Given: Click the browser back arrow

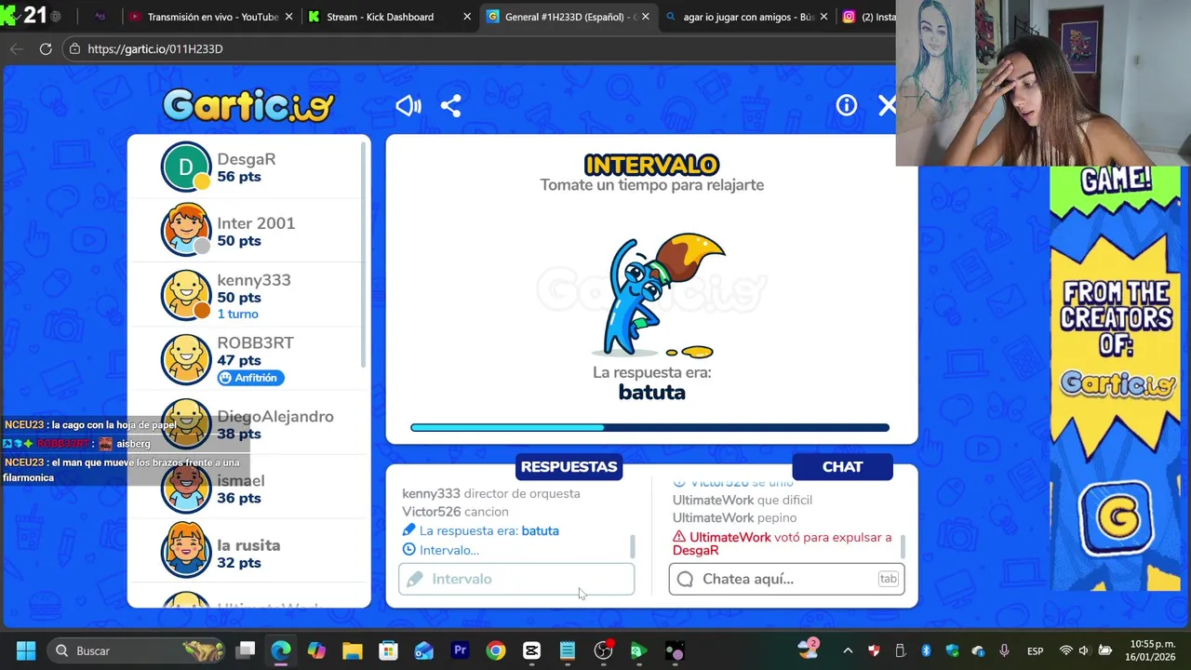Looking at the screenshot, I should 16,48.
